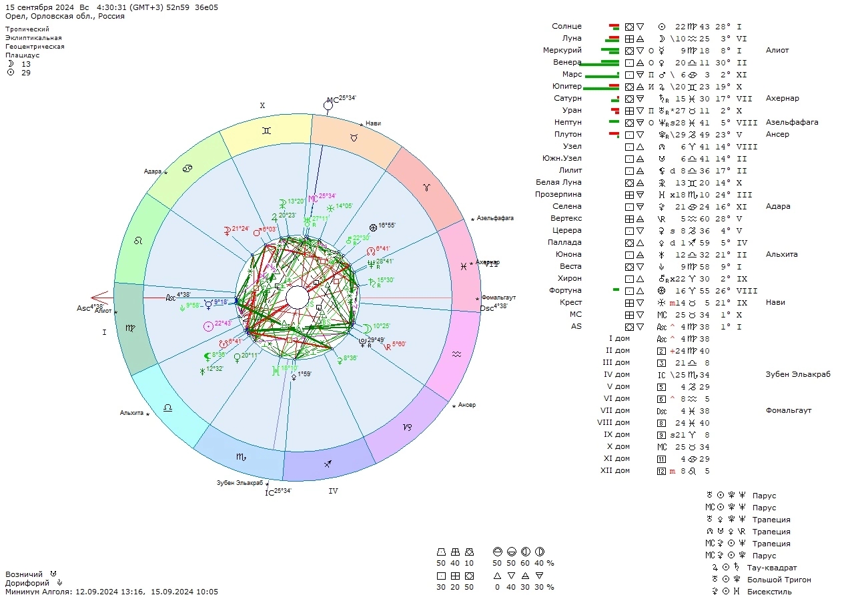Image resolution: width=854 pixels, height=595 pixels.
Task: Select the 'Большой Тригон' configuration entry
Action: point(779,580)
